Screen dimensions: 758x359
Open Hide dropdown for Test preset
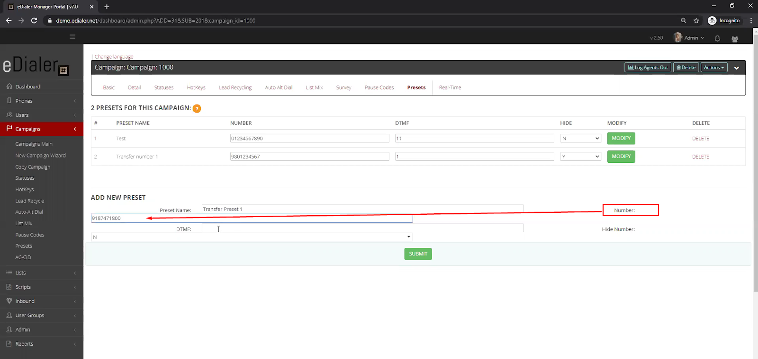[x=580, y=138]
